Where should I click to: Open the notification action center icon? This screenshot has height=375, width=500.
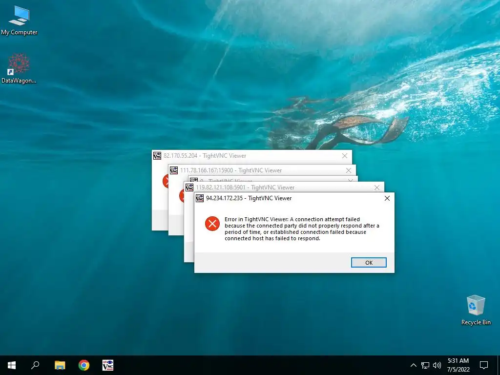tap(484, 365)
